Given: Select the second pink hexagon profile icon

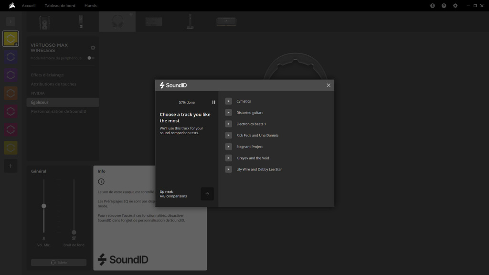Looking at the screenshot, I should [11, 129].
